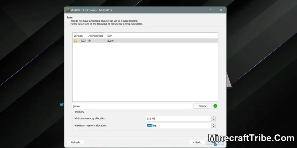Image resolution: width=297 pixels, height=148 pixels.
Task: Increase the maximum memory allocation
Action: [213, 124]
